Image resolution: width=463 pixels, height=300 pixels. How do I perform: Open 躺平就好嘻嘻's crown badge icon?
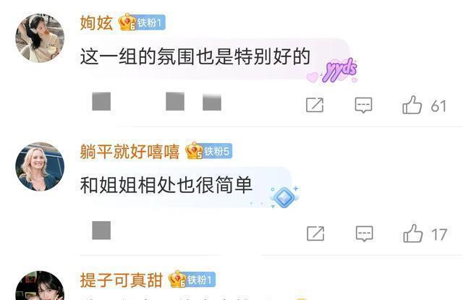[194, 151]
